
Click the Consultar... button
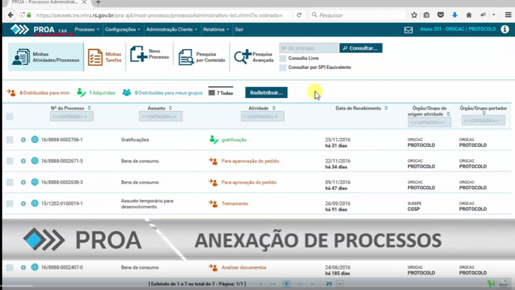(x=360, y=48)
